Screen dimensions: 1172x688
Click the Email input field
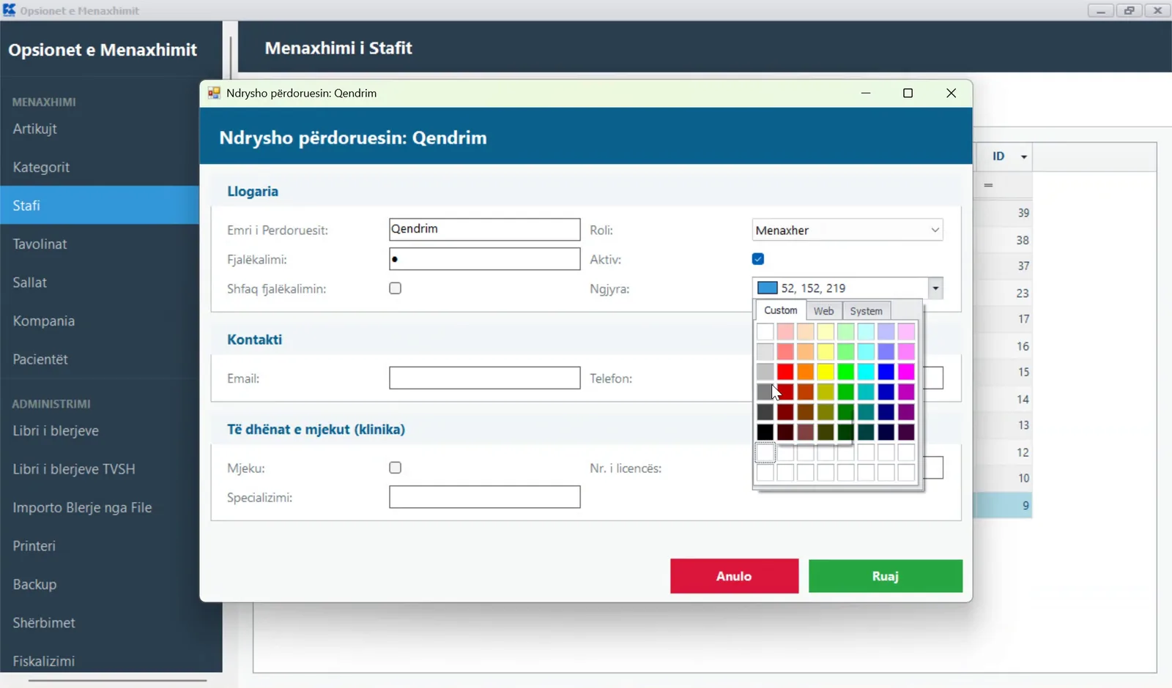tap(485, 378)
